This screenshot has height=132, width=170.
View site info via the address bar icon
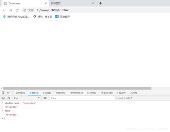[25, 10]
